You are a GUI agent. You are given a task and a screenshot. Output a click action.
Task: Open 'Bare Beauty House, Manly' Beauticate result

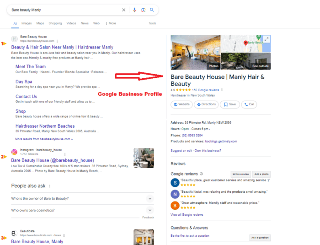37,241
